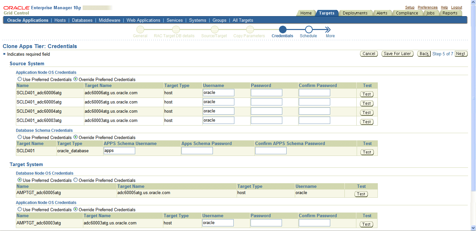Open the Services subtab
The image size is (476, 231).
pyautogui.click(x=175, y=20)
